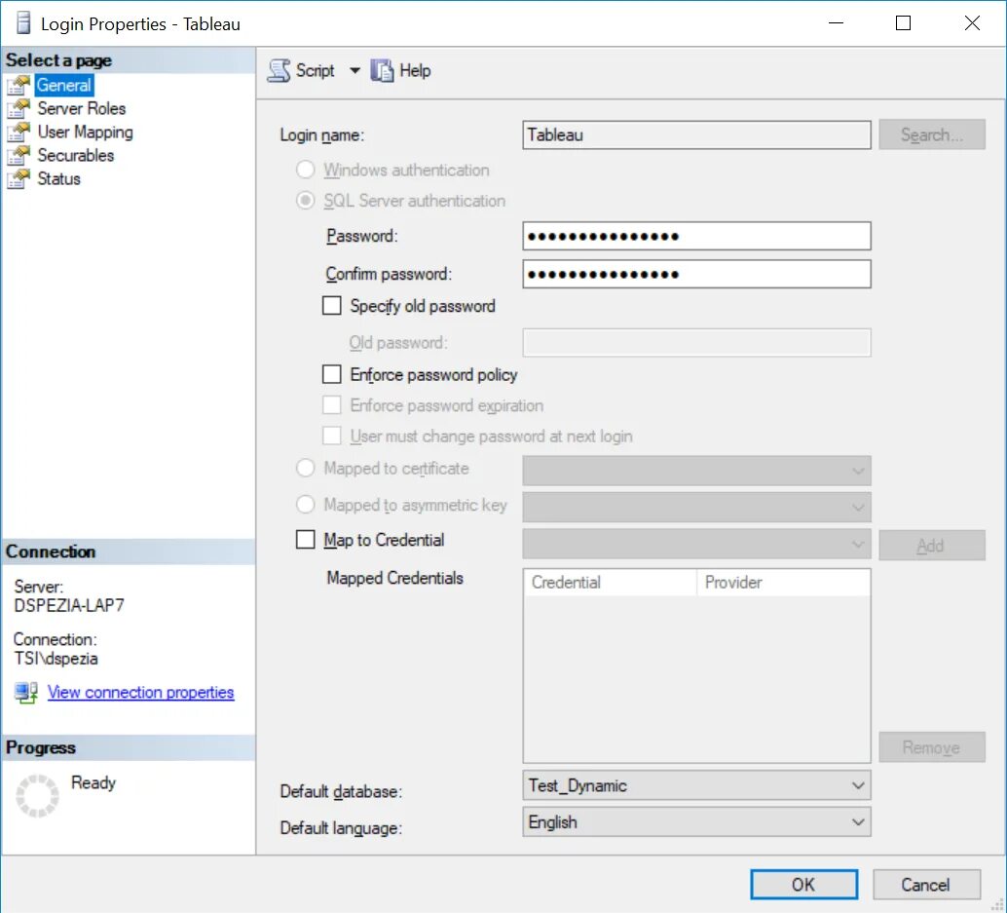Click the Help book icon

click(x=382, y=71)
